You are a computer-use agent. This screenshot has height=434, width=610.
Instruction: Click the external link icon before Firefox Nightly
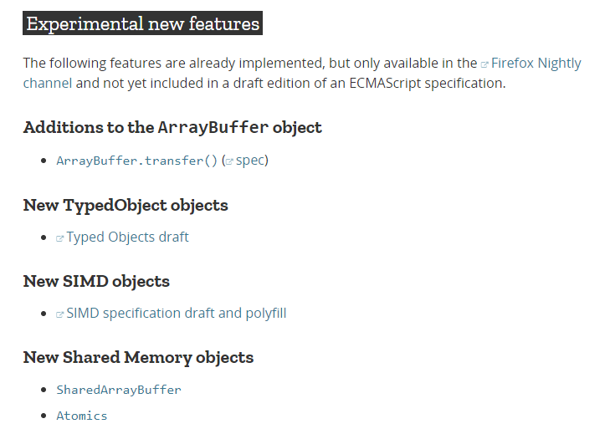tap(484, 64)
